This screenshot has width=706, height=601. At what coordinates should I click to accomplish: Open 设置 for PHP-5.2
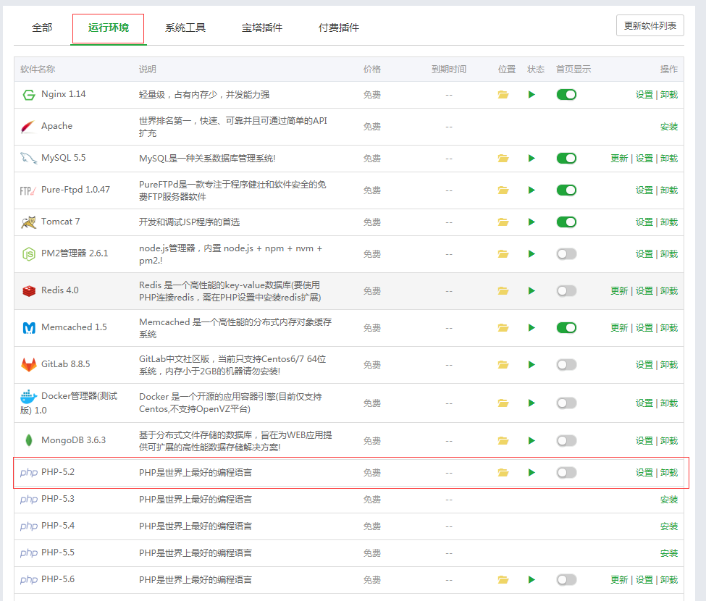(x=644, y=473)
